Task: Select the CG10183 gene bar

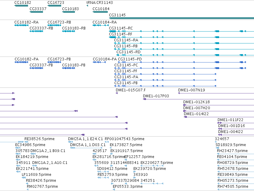Action: pyautogui.click(x=69, y=12)
